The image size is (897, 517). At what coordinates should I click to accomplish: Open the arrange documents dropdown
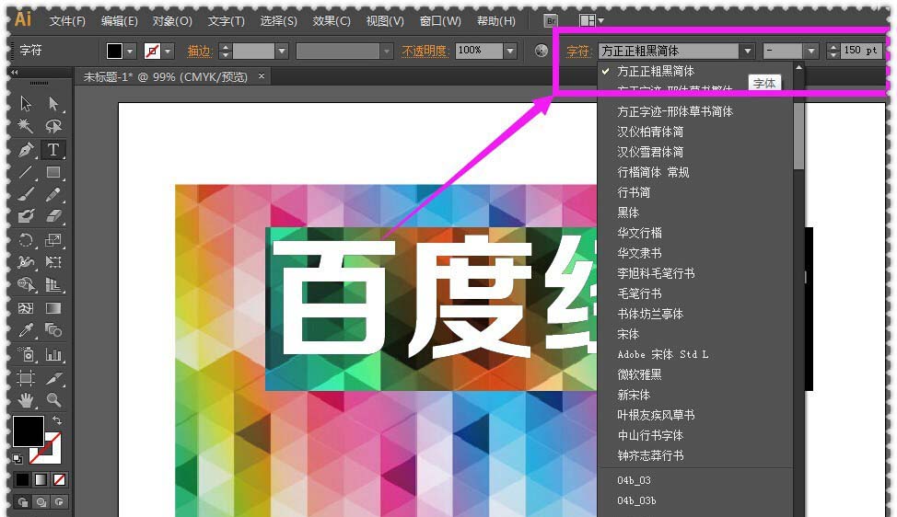(x=591, y=20)
